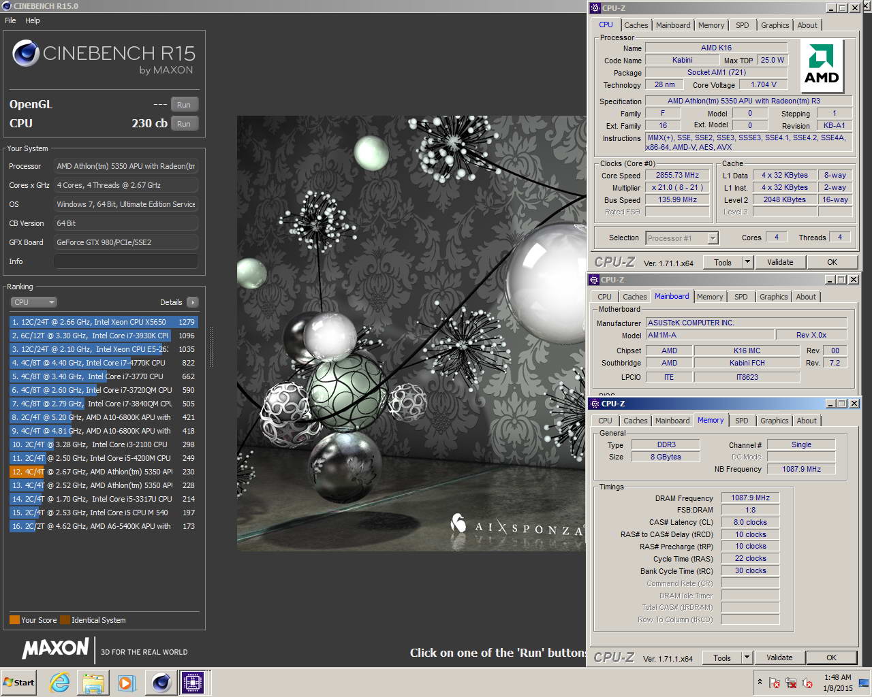This screenshot has height=697, width=872.
Task: Switch to Cinebench taskbar icon
Action: click(x=161, y=682)
